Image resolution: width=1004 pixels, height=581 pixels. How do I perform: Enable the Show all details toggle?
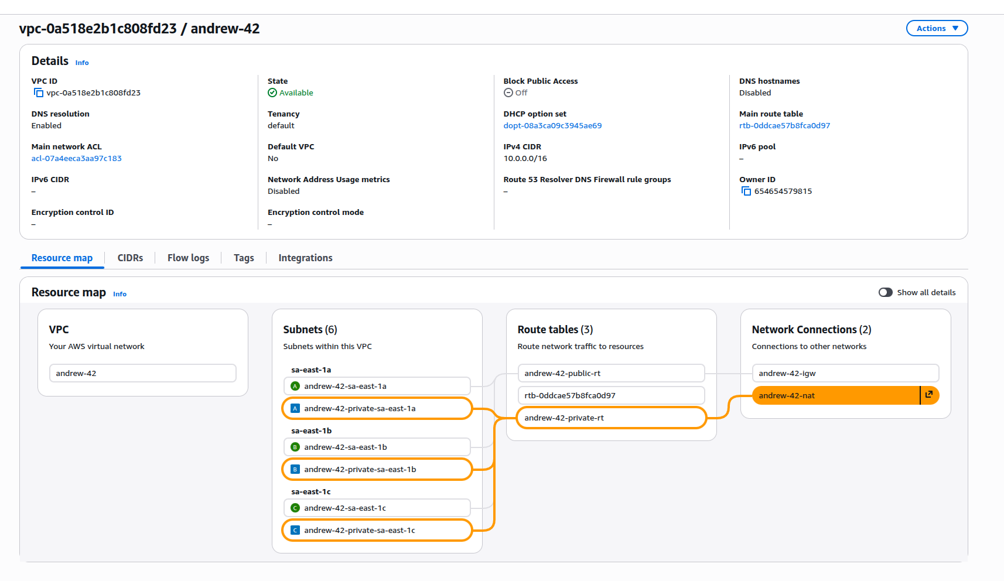click(x=885, y=293)
